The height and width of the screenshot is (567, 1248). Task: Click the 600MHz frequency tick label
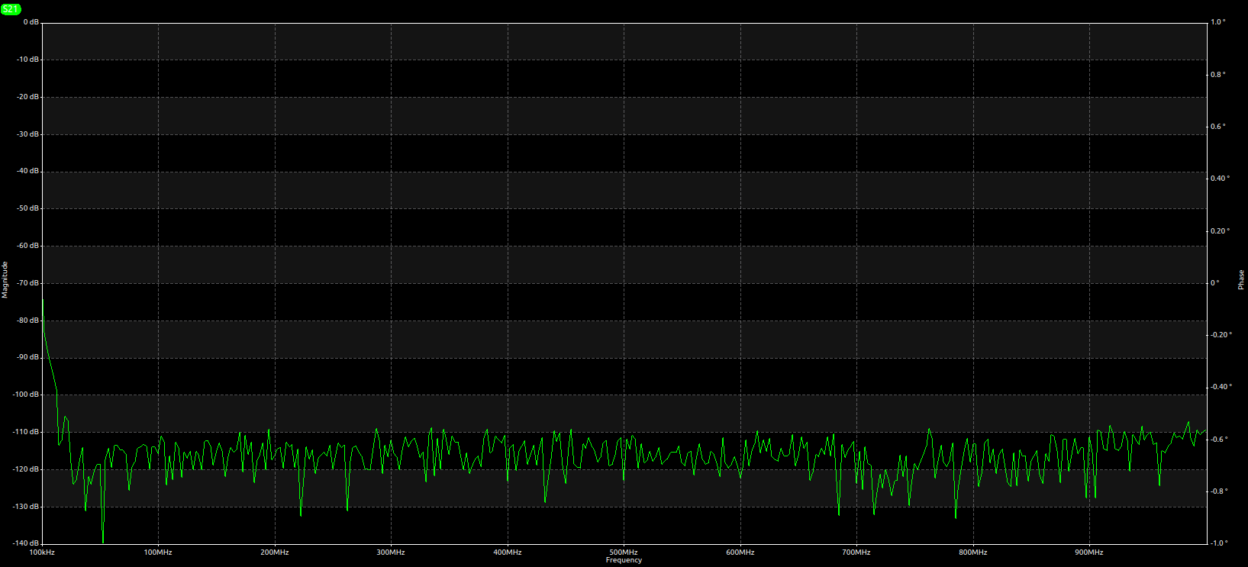740,552
